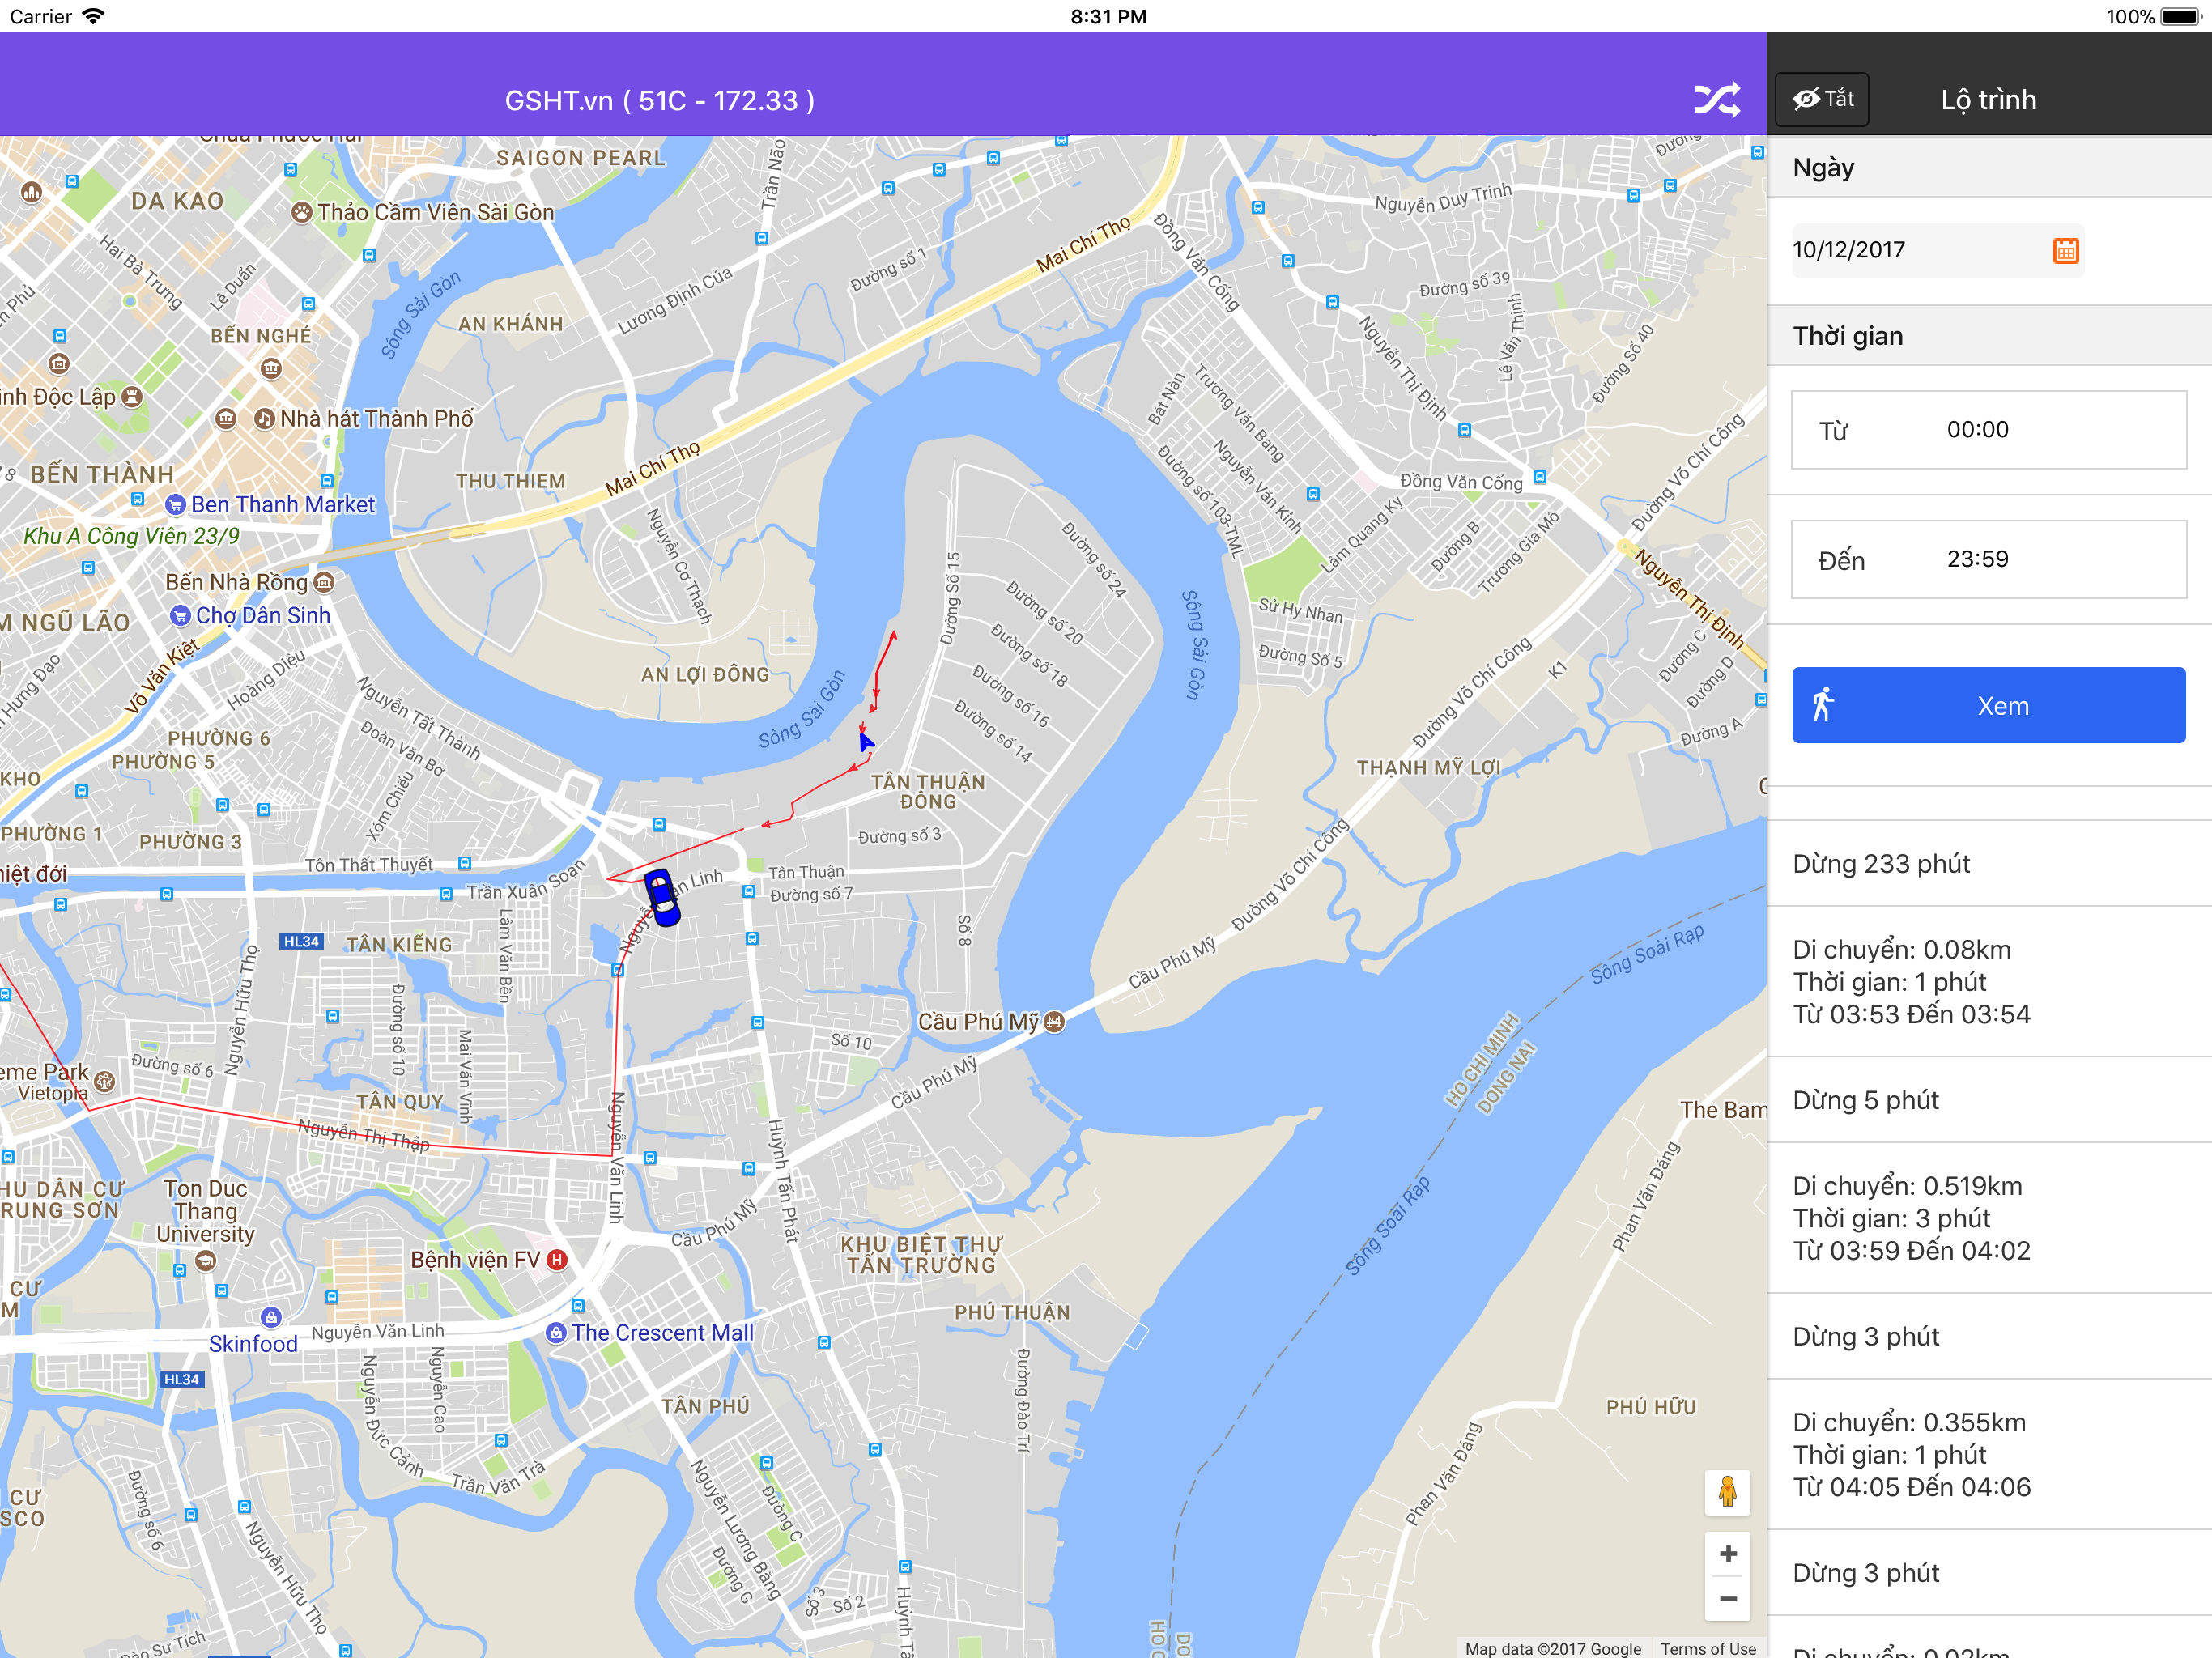Click HL34 shield near Nguyễn Văn Linh
2212x1658 pixels.
181,1379
